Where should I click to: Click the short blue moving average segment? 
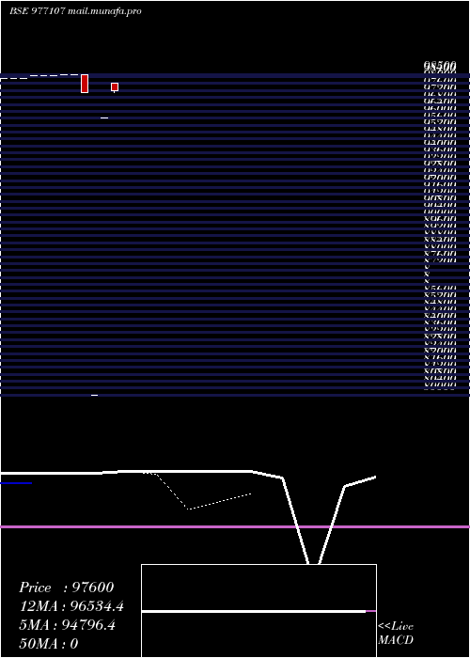(x=16, y=483)
